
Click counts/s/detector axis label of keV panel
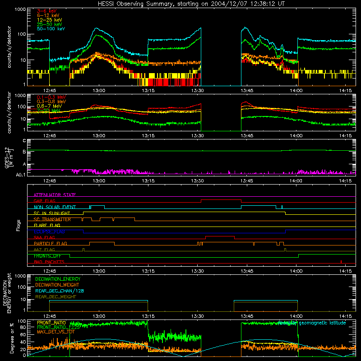[9, 47]
